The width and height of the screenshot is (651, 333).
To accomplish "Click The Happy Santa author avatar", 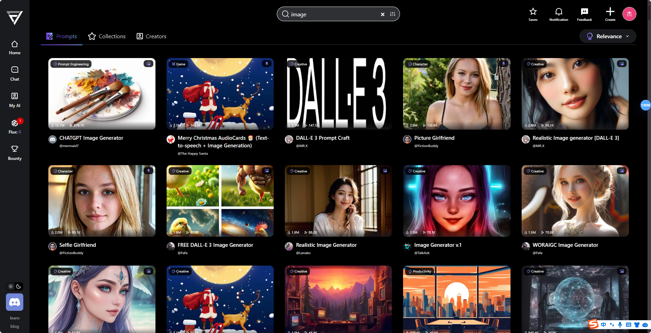I will click(x=171, y=139).
